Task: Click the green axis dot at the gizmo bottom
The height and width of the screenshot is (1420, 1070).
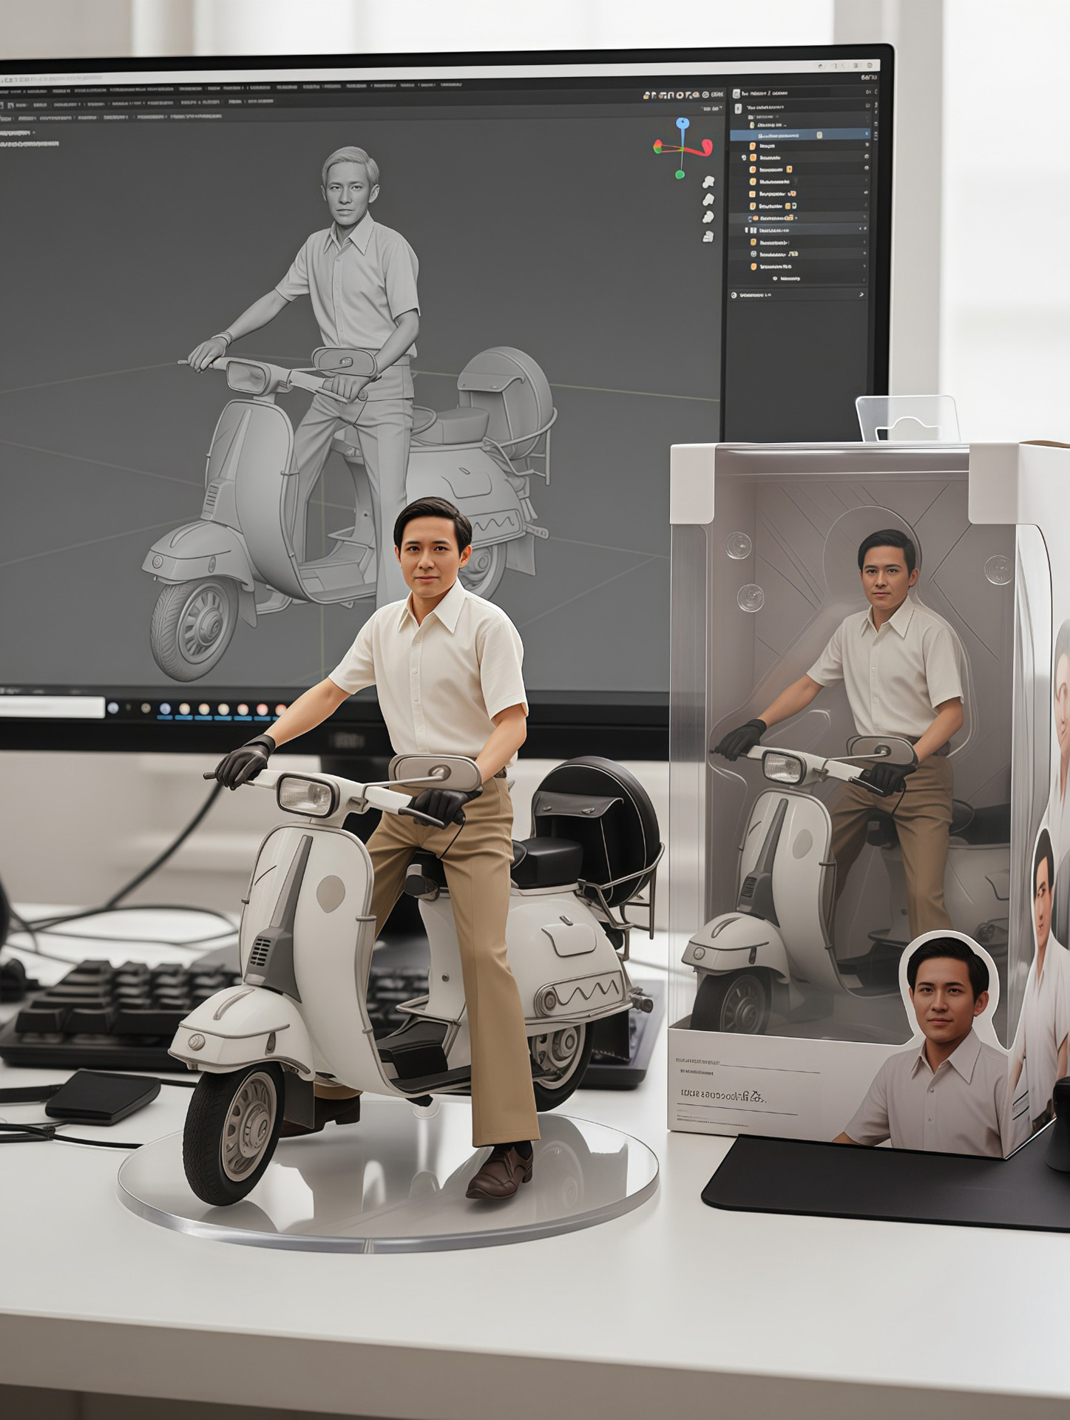Action: 680,175
